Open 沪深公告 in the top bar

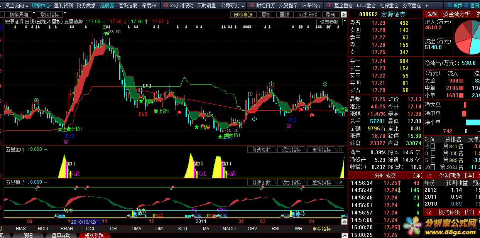pos(311,6)
